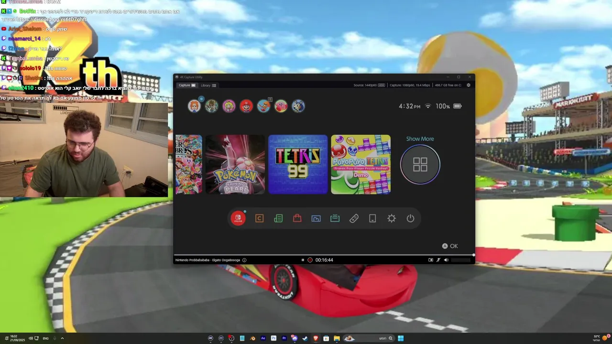Select the Kirby user avatar
This screenshot has width=612, height=344.
[281, 106]
